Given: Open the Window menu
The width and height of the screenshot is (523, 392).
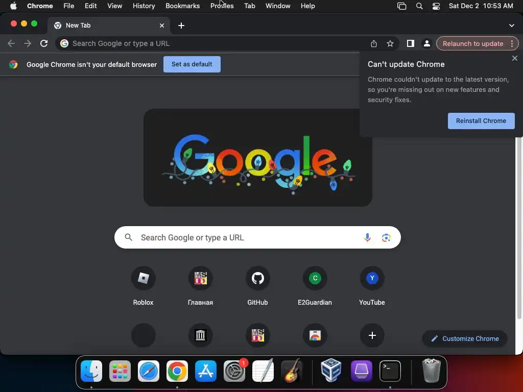Looking at the screenshot, I should [278, 6].
